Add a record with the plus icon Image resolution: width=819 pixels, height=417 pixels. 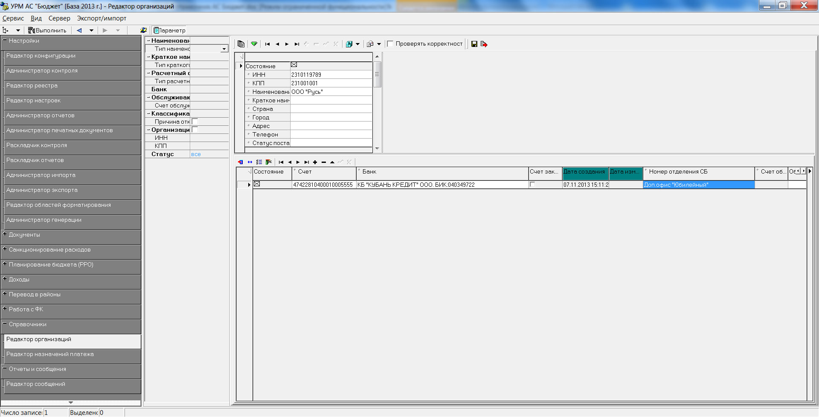315,162
